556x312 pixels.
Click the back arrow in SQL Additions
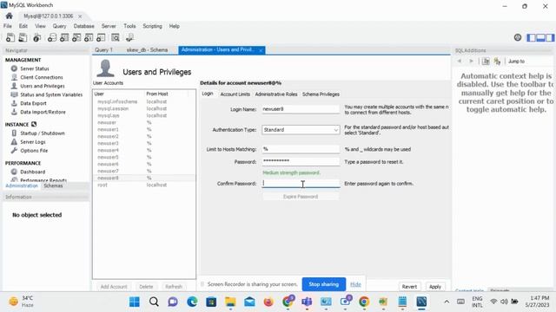pyautogui.click(x=460, y=62)
